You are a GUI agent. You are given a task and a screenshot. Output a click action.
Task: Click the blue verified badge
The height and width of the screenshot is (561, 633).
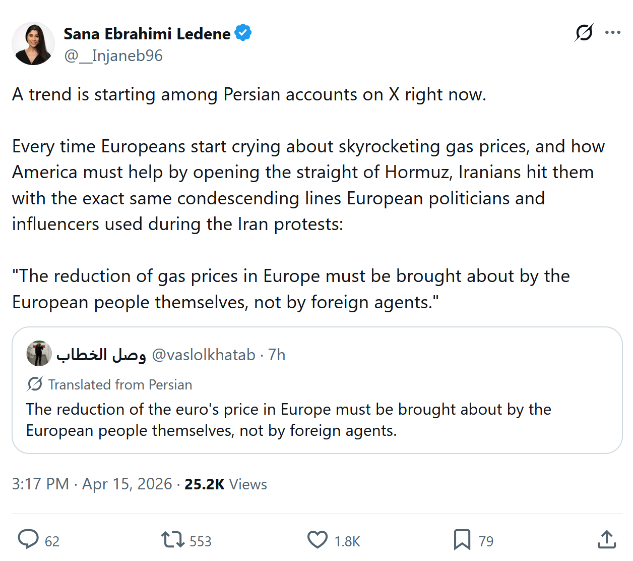coord(243,33)
